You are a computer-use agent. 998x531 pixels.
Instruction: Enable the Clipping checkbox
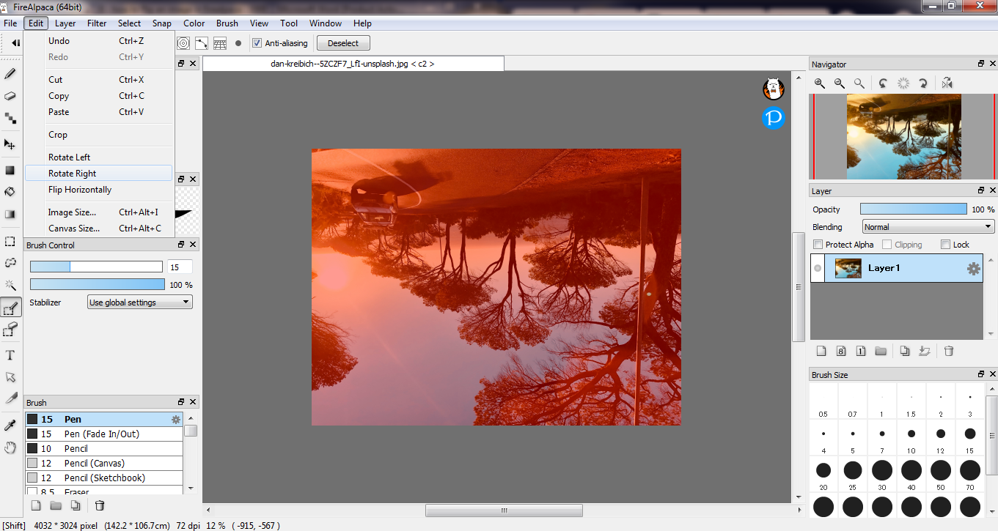pyautogui.click(x=887, y=245)
